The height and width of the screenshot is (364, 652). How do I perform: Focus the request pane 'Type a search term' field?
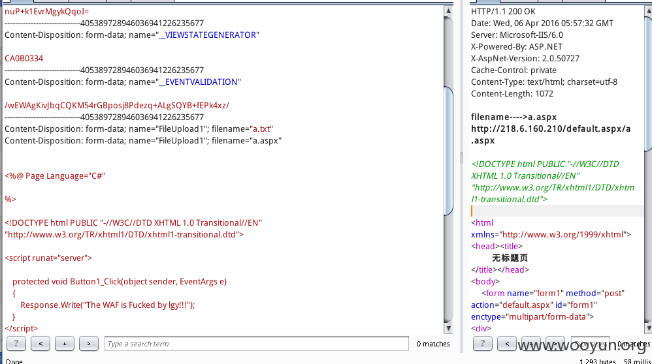pyautogui.click(x=257, y=344)
